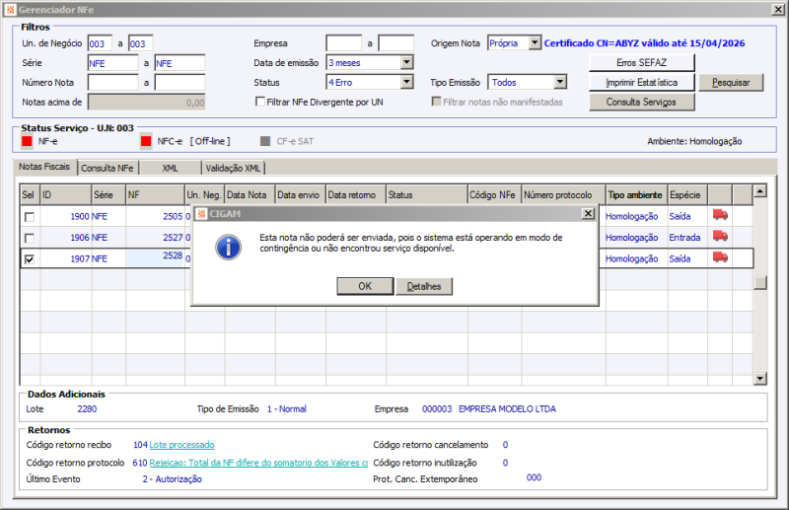Click the Espécie column header
Screen dimensions: 789x510
687,195
